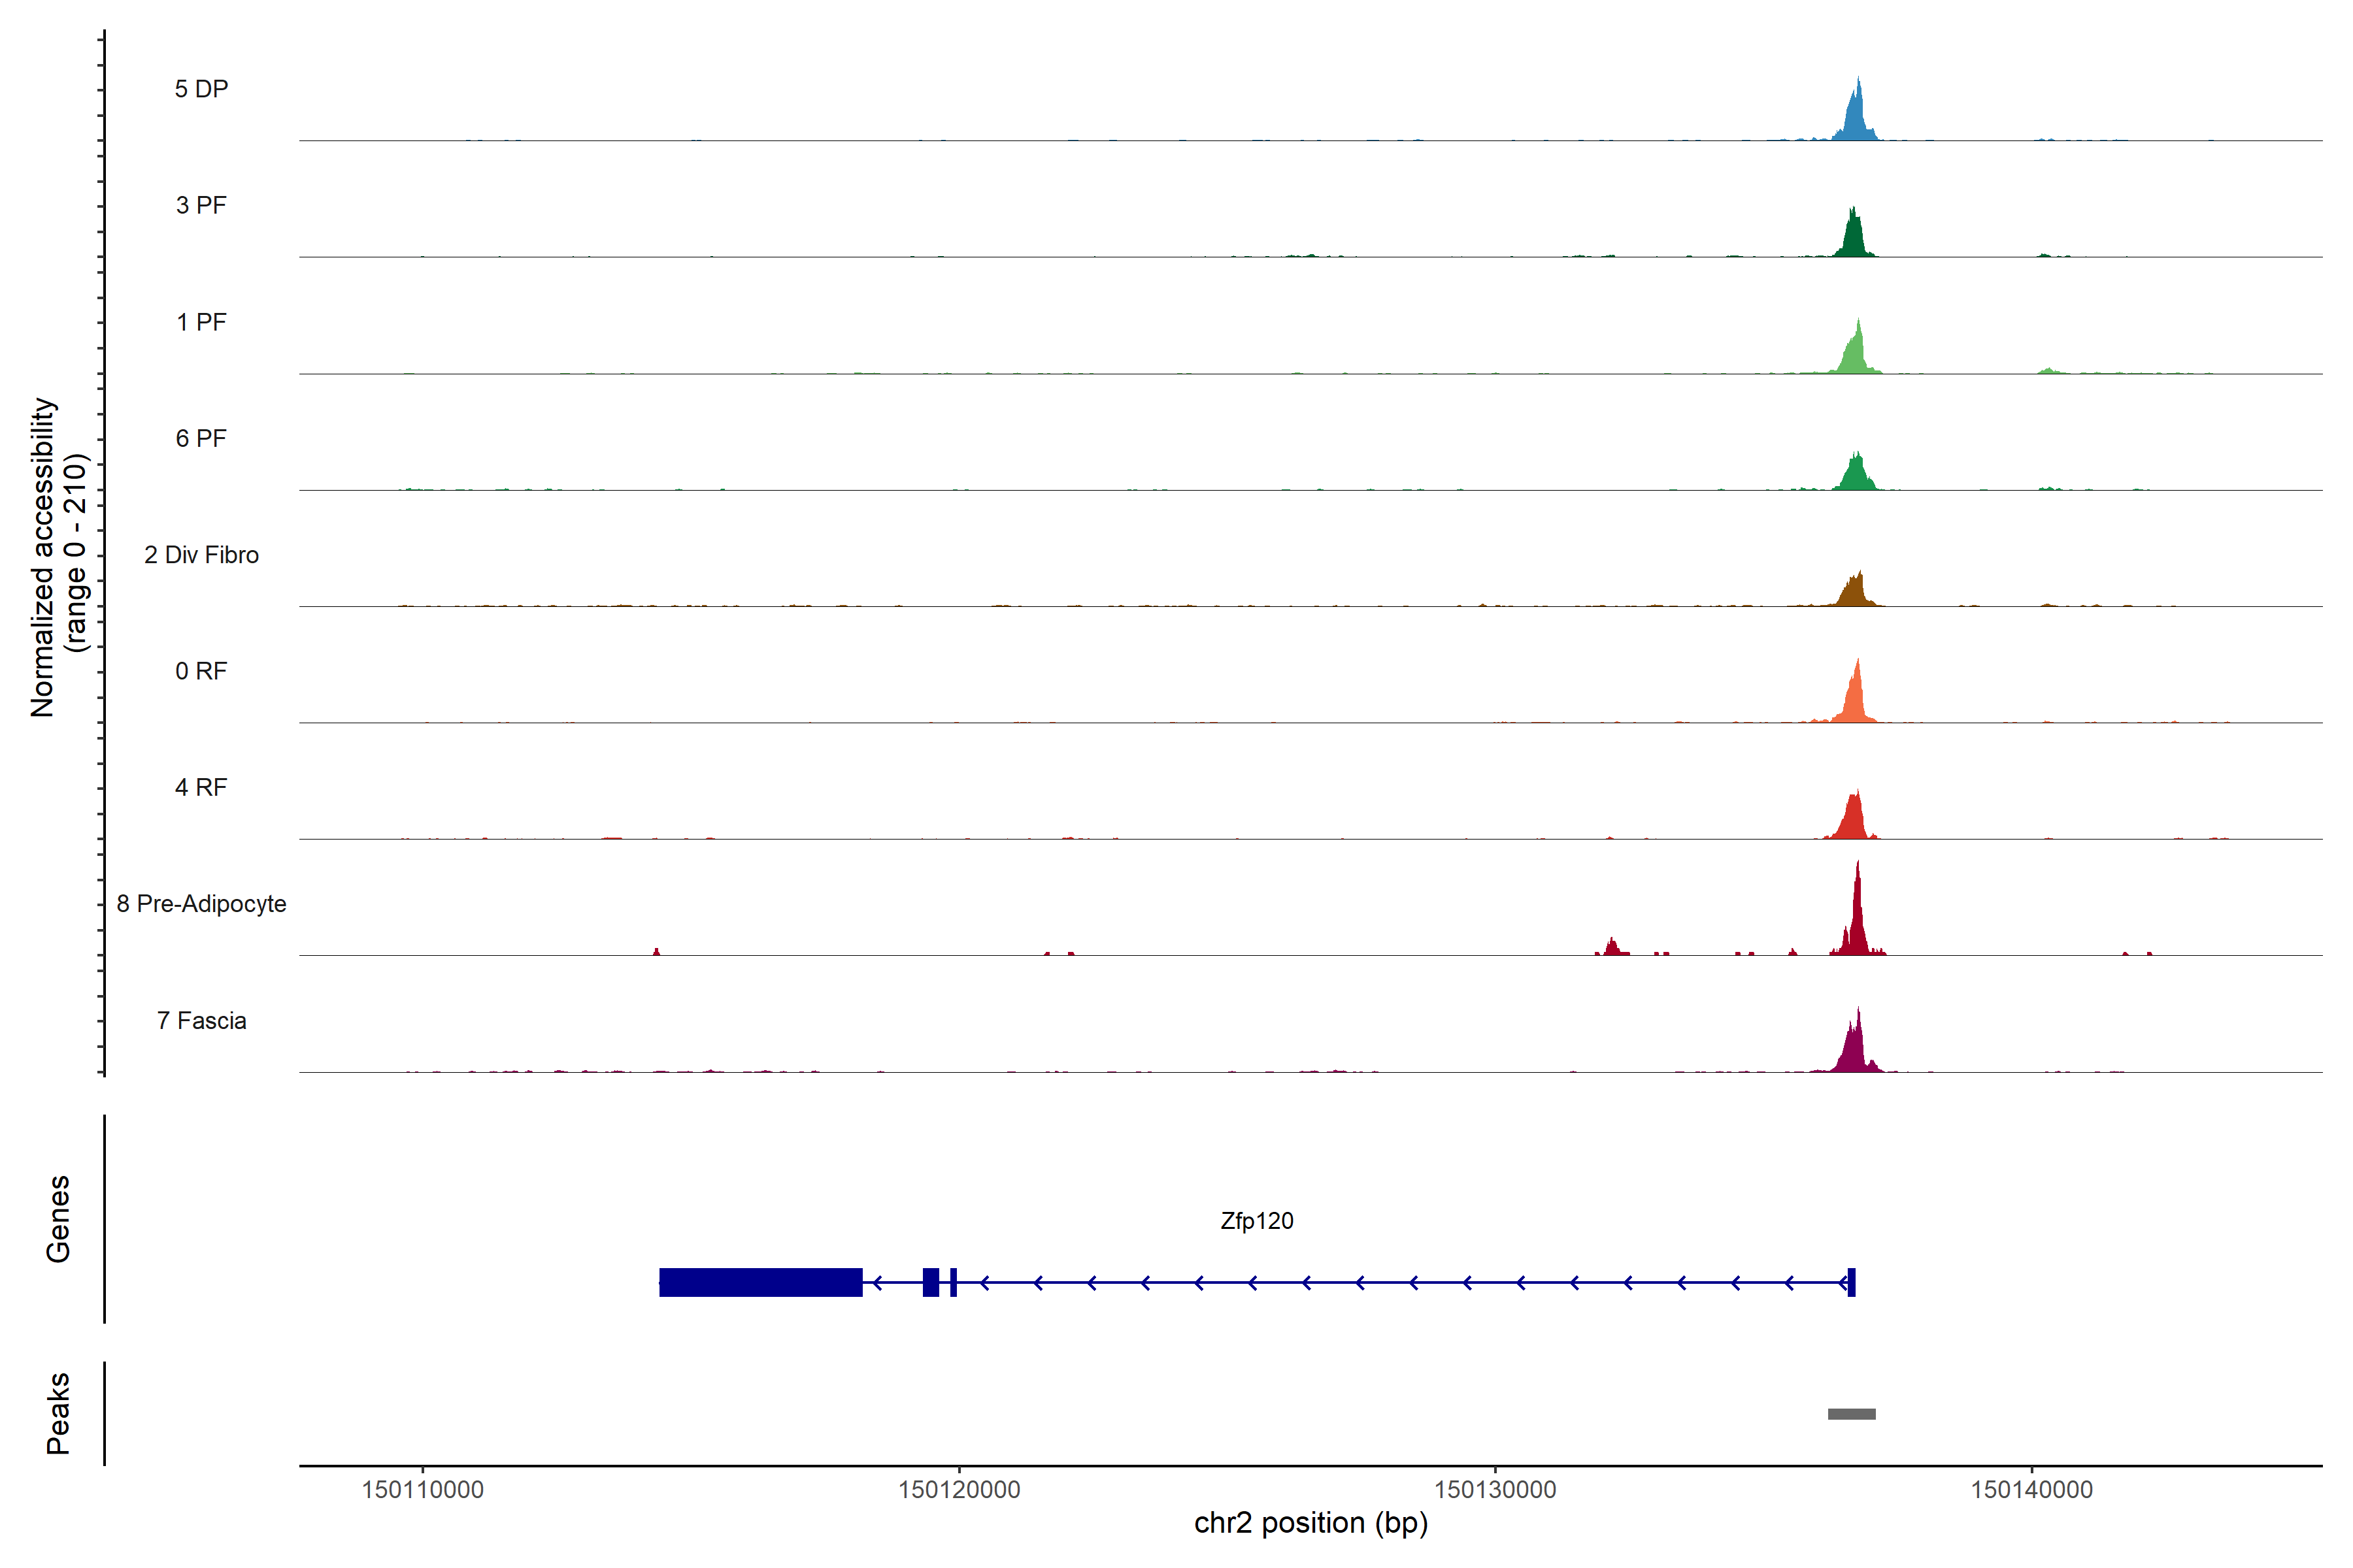
Task: Click the Zfp120 gene name
Action: [1256, 1221]
